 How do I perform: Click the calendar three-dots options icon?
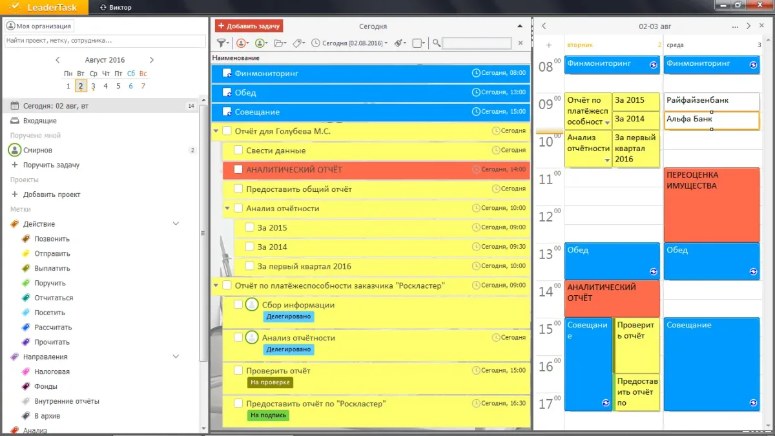click(x=735, y=26)
